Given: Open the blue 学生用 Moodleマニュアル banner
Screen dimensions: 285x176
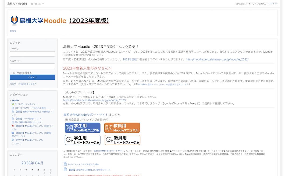Looking at the screenshot, I should pos(83,128).
